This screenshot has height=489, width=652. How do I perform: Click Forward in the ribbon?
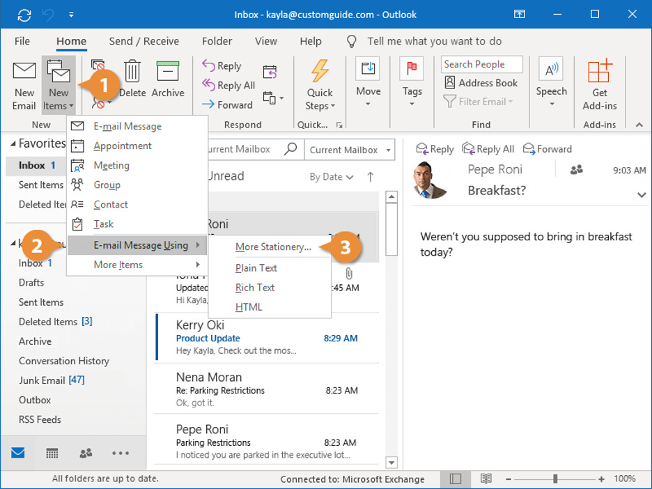point(227,105)
